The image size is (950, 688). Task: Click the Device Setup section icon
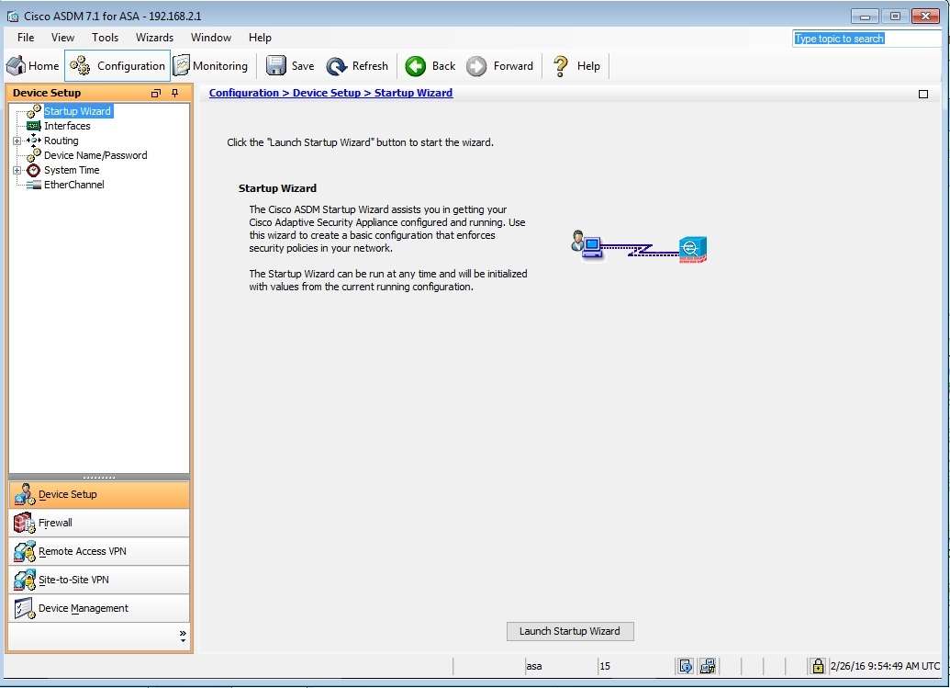point(25,494)
